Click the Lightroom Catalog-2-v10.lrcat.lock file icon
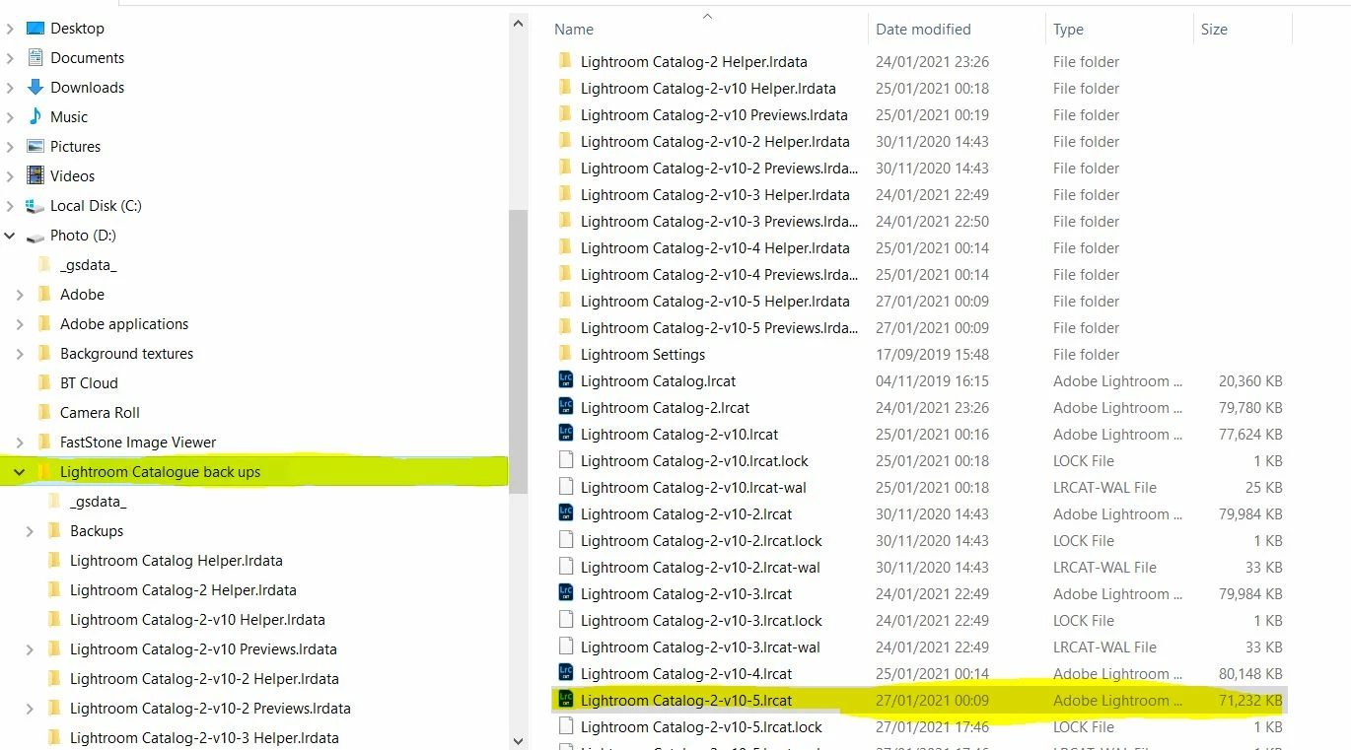Screen dimensions: 1351x750 pyautogui.click(x=565, y=460)
